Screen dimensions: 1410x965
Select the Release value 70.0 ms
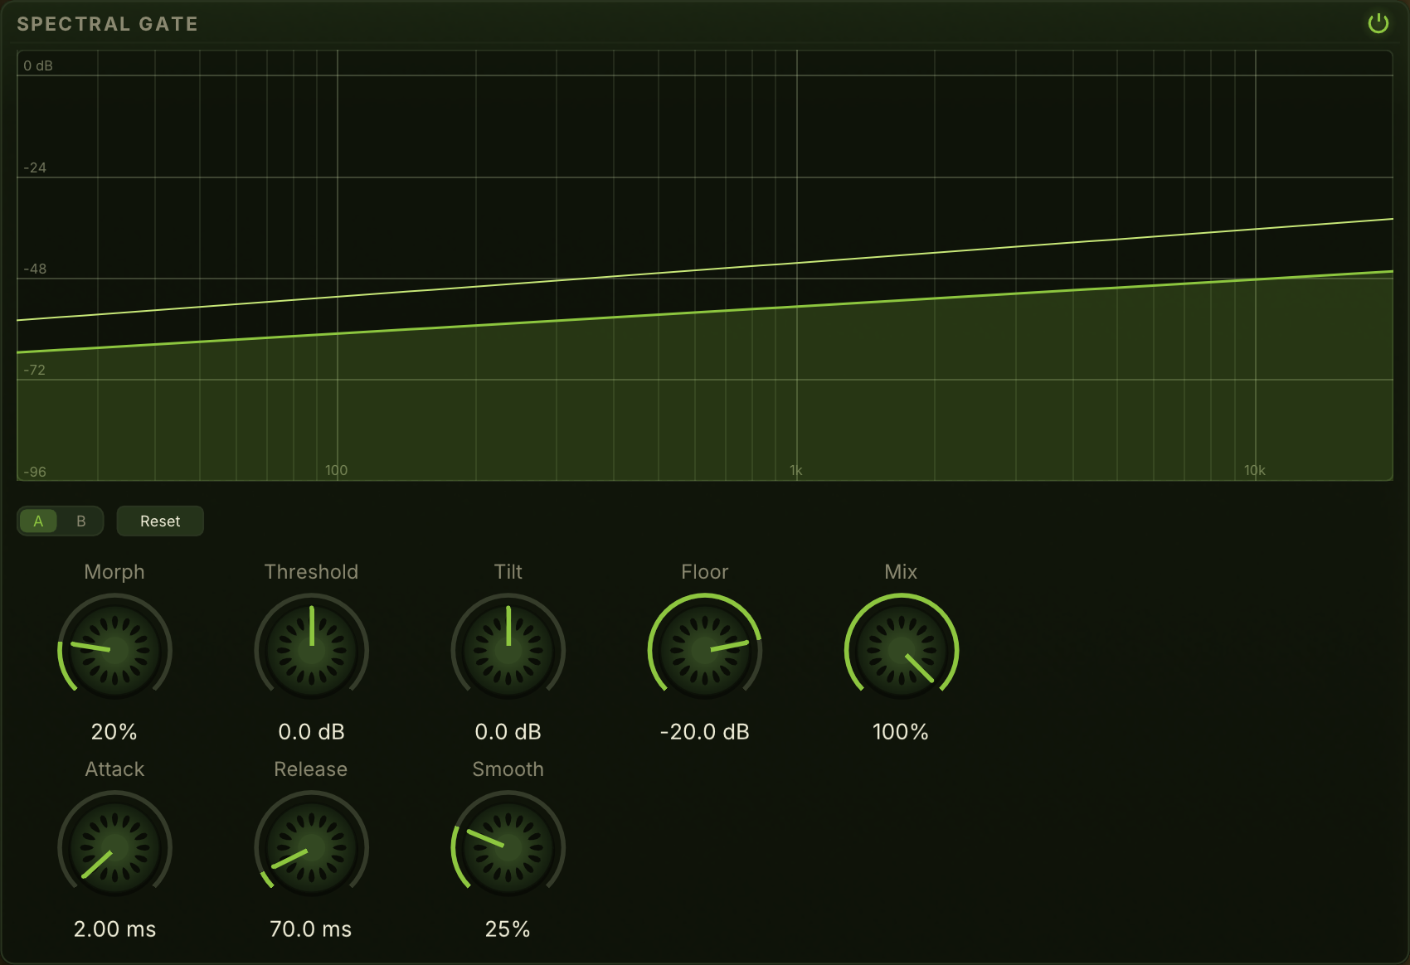[x=311, y=929]
